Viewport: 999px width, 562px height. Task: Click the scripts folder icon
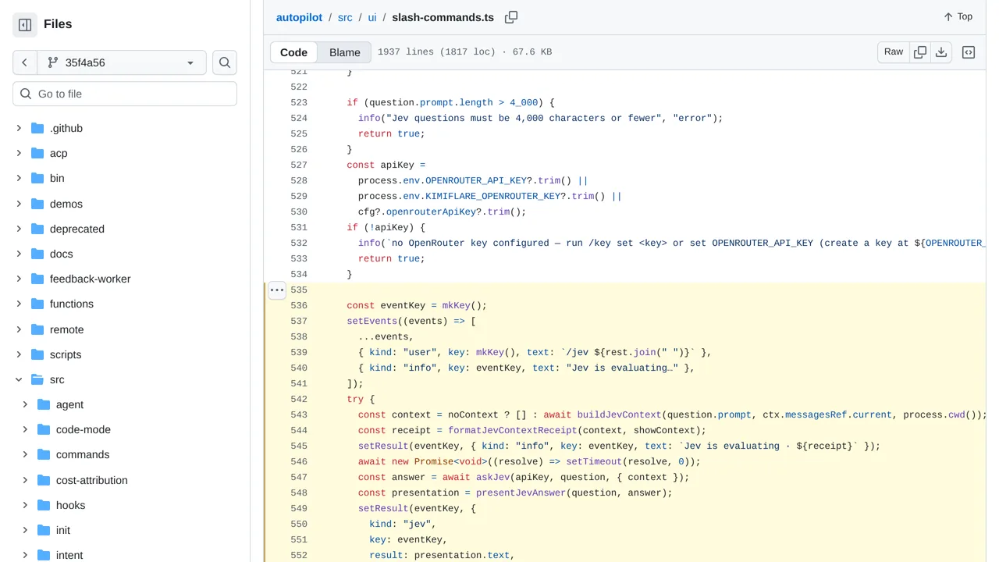point(37,354)
